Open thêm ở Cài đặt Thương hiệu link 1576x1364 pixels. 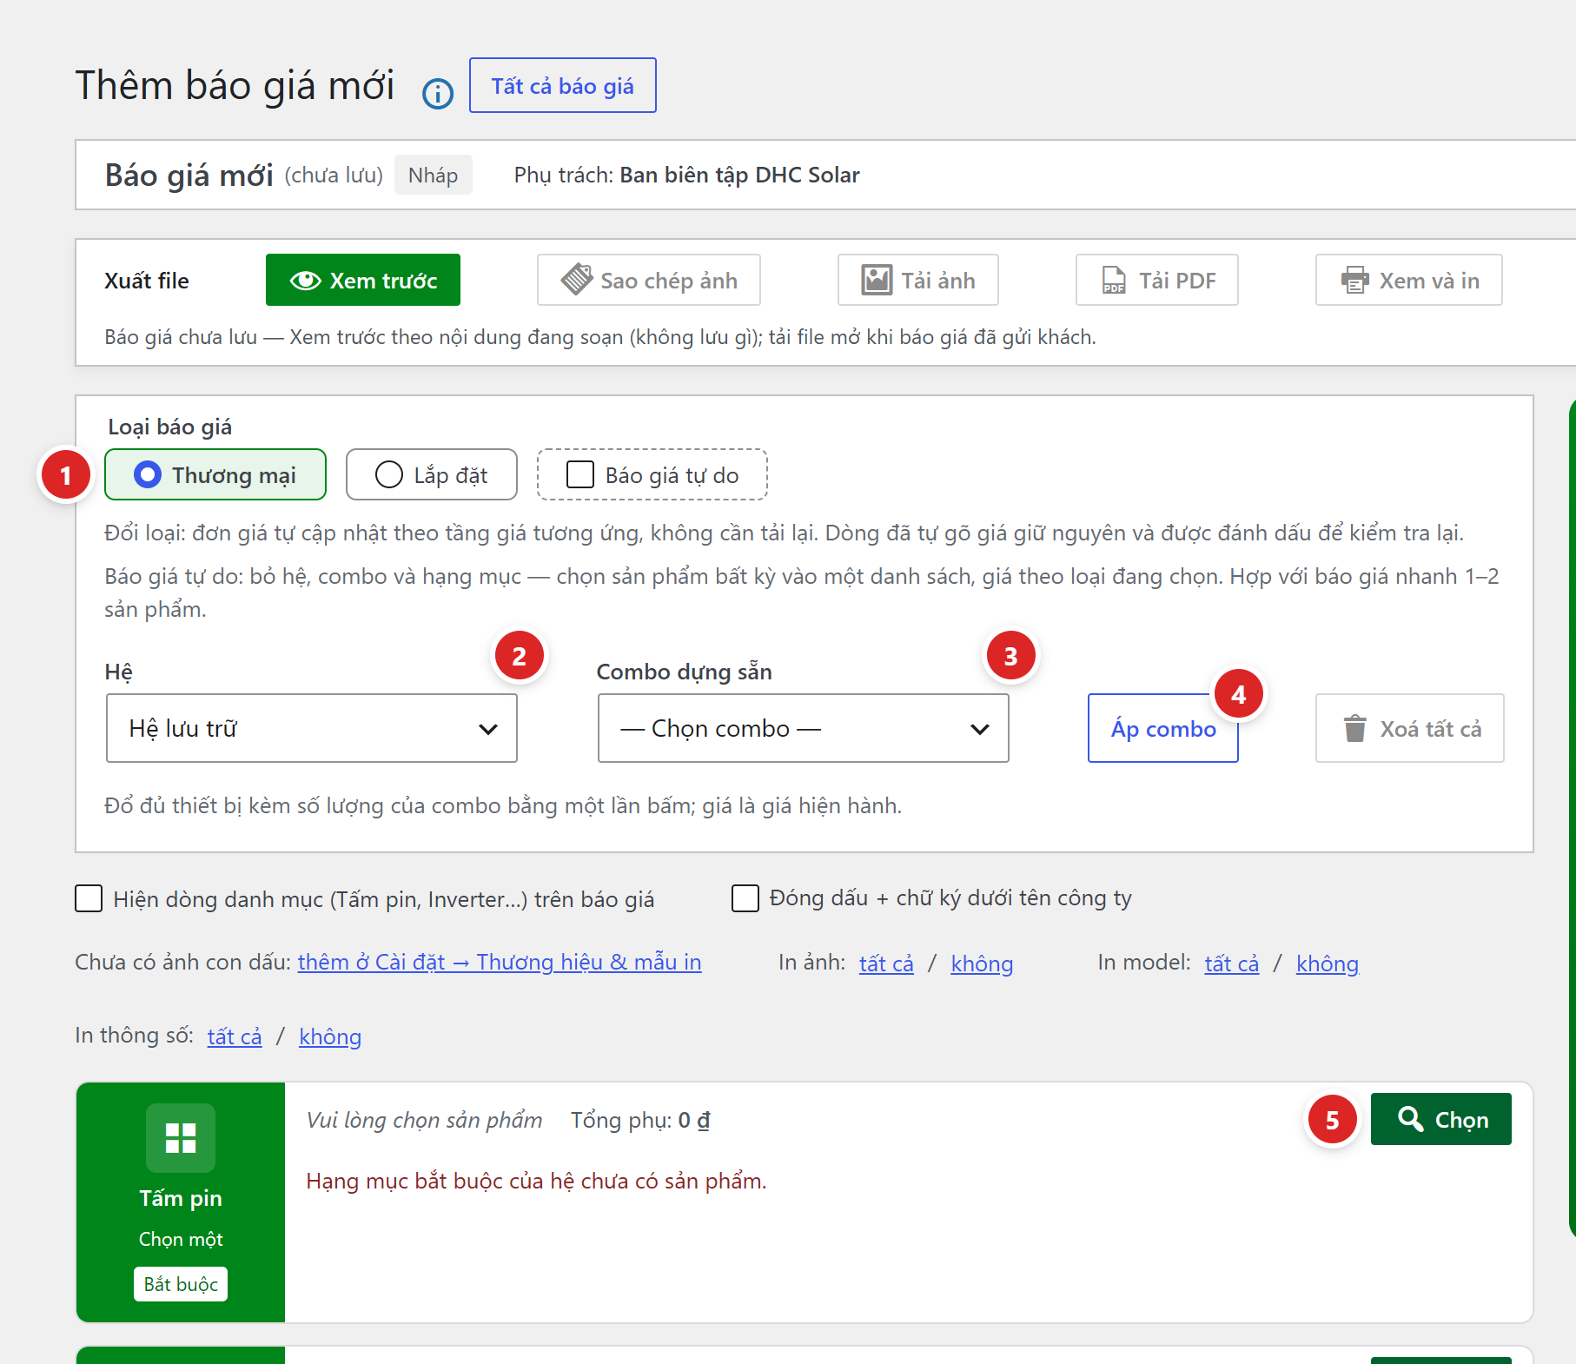500,963
